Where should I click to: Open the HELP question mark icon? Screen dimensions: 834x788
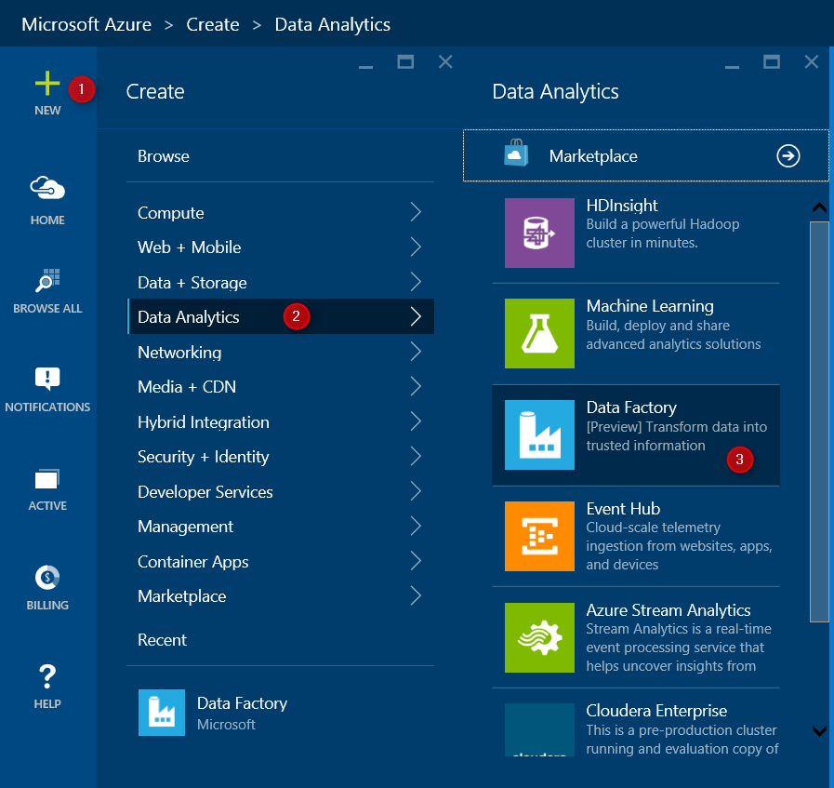tap(47, 676)
